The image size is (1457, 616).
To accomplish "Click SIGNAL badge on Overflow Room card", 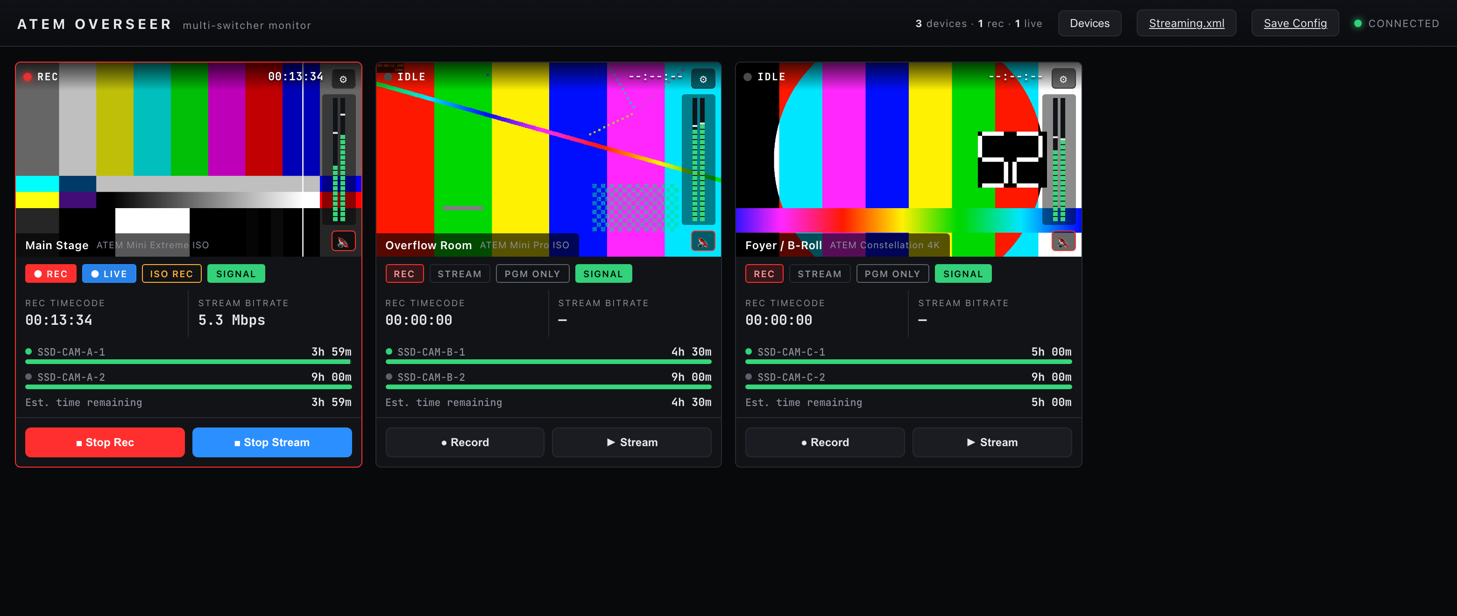I will 603,273.
